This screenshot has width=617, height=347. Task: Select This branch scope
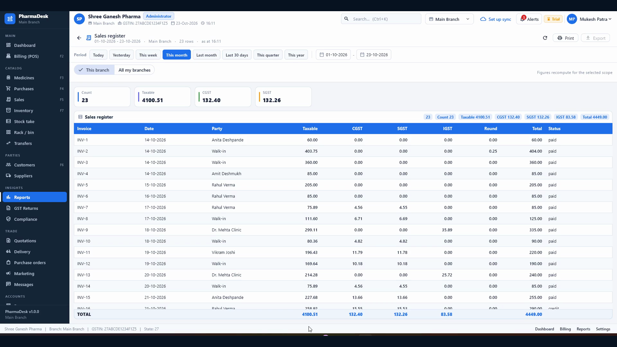coord(94,70)
